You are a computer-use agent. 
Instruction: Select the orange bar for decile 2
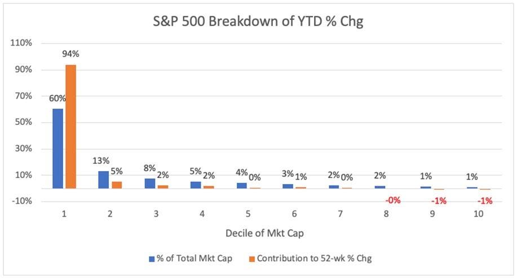pos(116,185)
